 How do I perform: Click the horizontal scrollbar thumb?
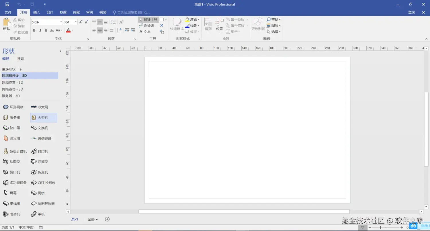click(244, 212)
